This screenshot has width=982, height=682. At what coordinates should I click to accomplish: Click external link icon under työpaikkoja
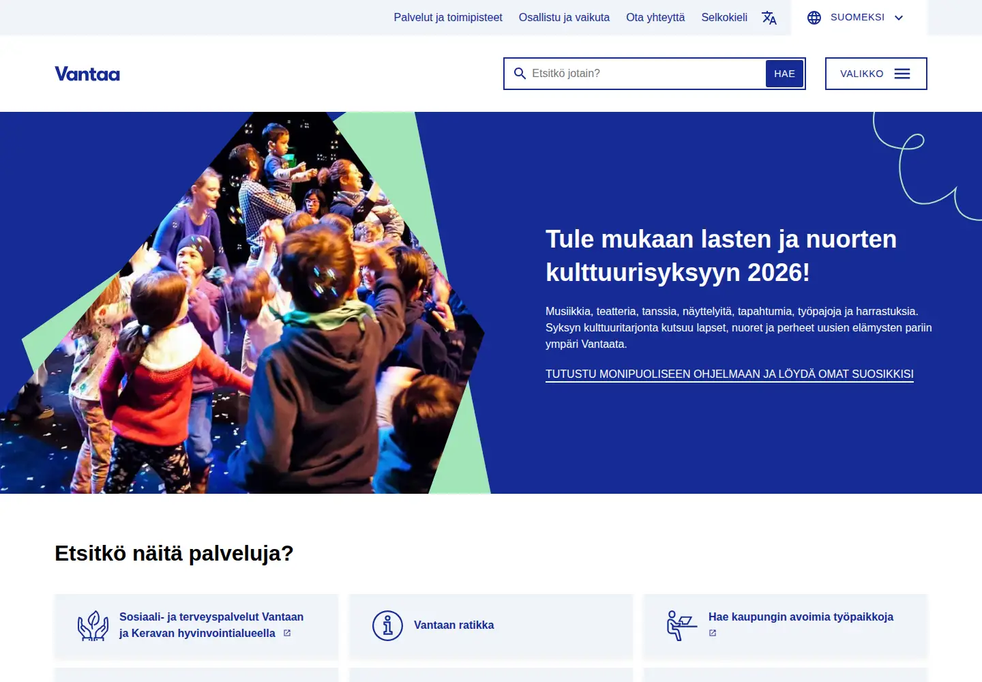coord(713,633)
